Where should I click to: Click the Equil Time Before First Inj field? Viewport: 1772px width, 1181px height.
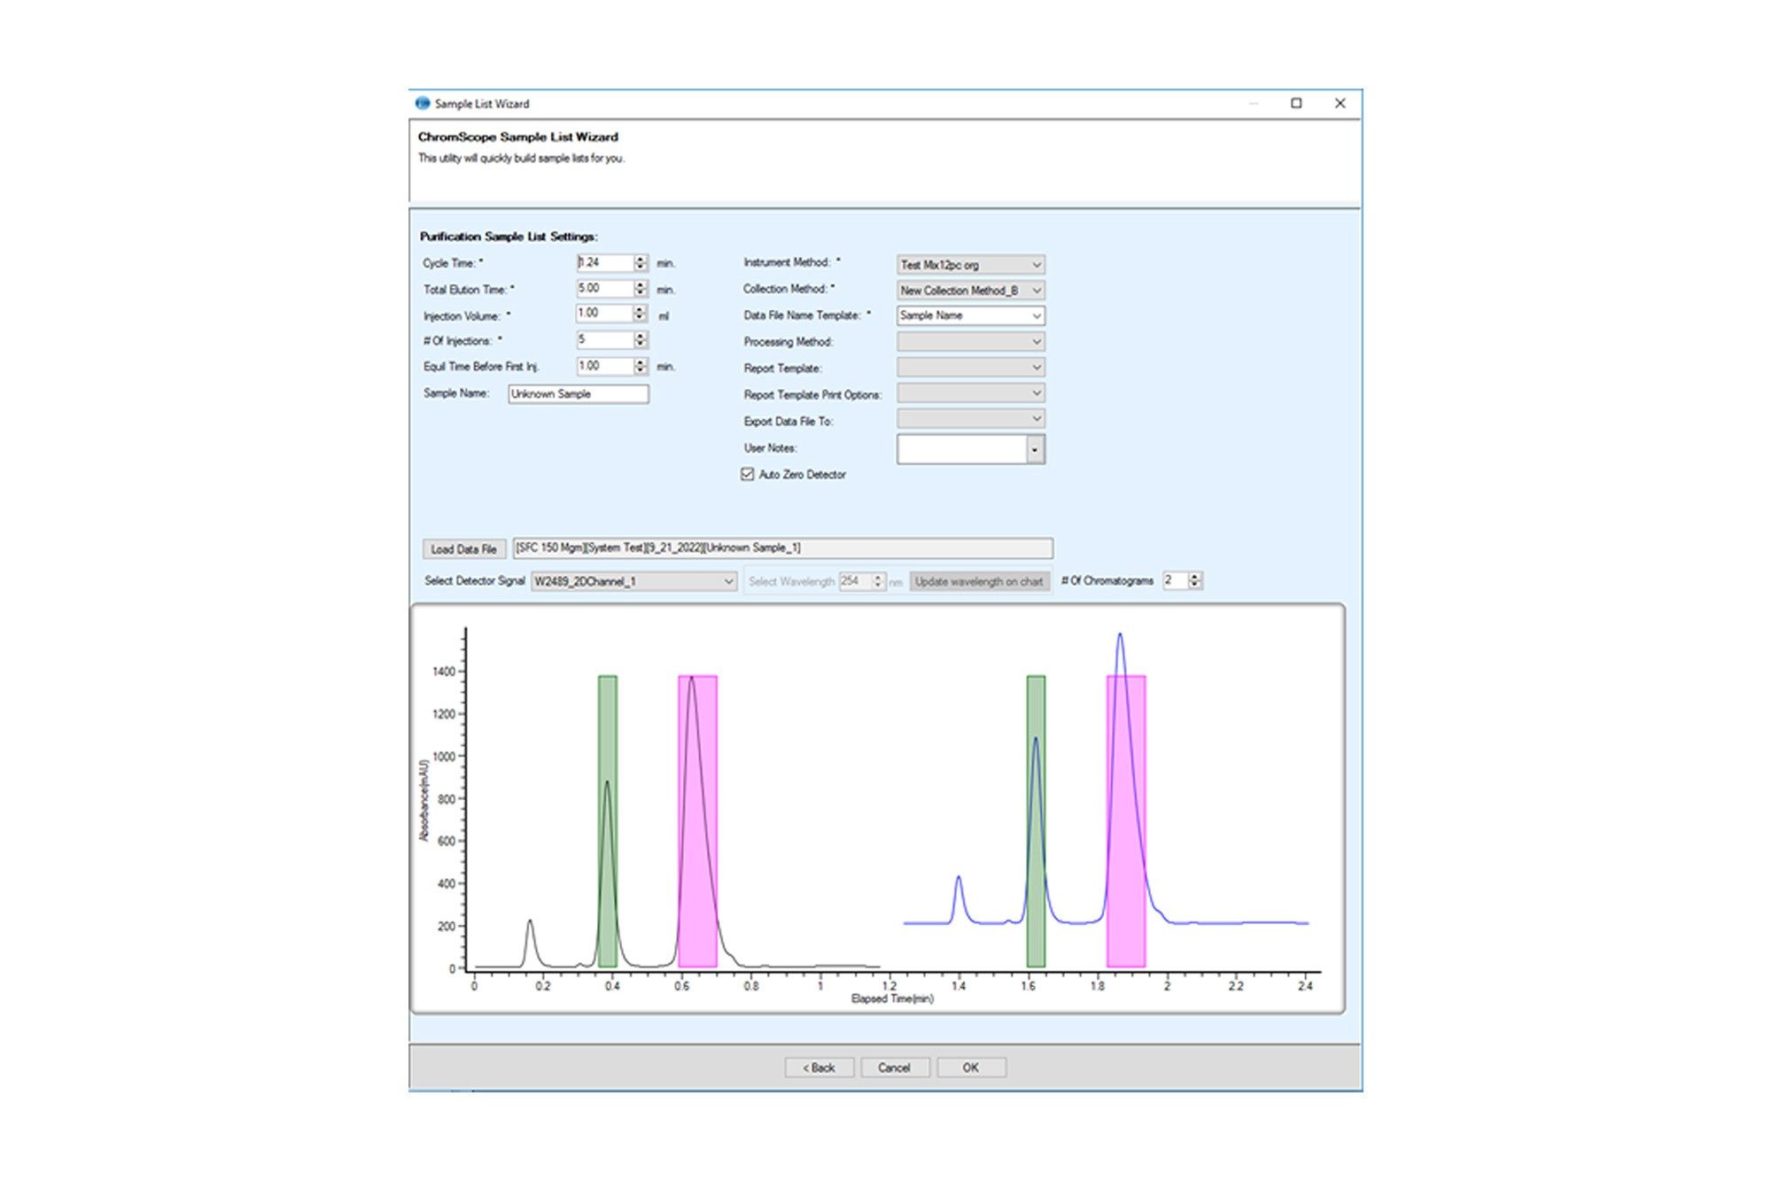(x=604, y=366)
